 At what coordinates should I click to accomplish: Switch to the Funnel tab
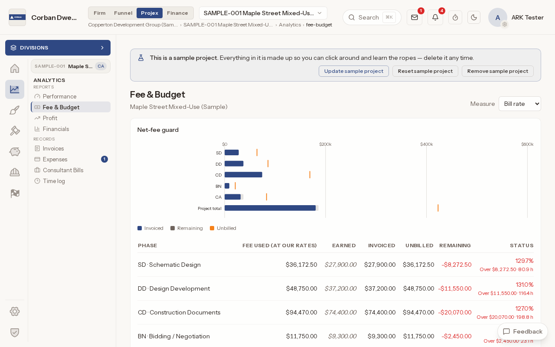(x=123, y=13)
